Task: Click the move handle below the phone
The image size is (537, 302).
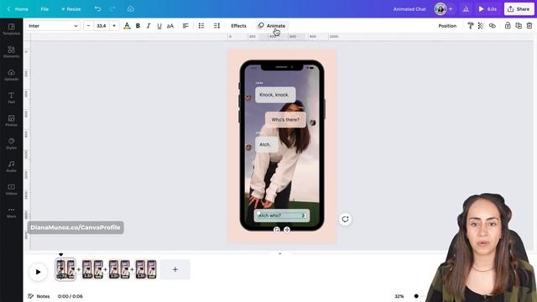Action: click(287, 230)
